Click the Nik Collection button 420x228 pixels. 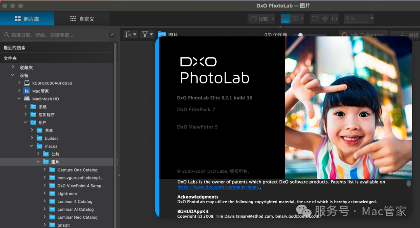point(363,35)
